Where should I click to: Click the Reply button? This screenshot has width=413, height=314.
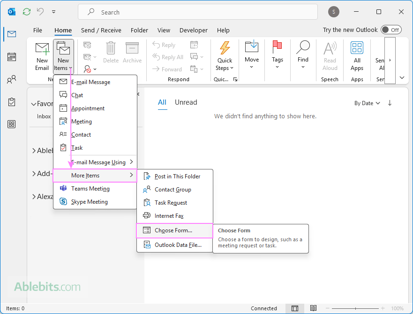coord(164,45)
